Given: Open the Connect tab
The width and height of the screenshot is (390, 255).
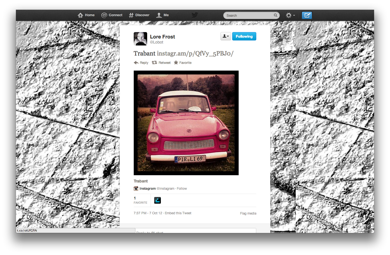Looking at the screenshot, I should click(112, 15).
